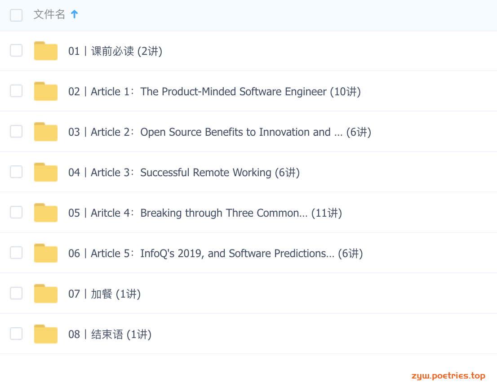Click the zyw.poetries.top watermark link
The height and width of the screenshot is (392, 497).
(x=448, y=376)
